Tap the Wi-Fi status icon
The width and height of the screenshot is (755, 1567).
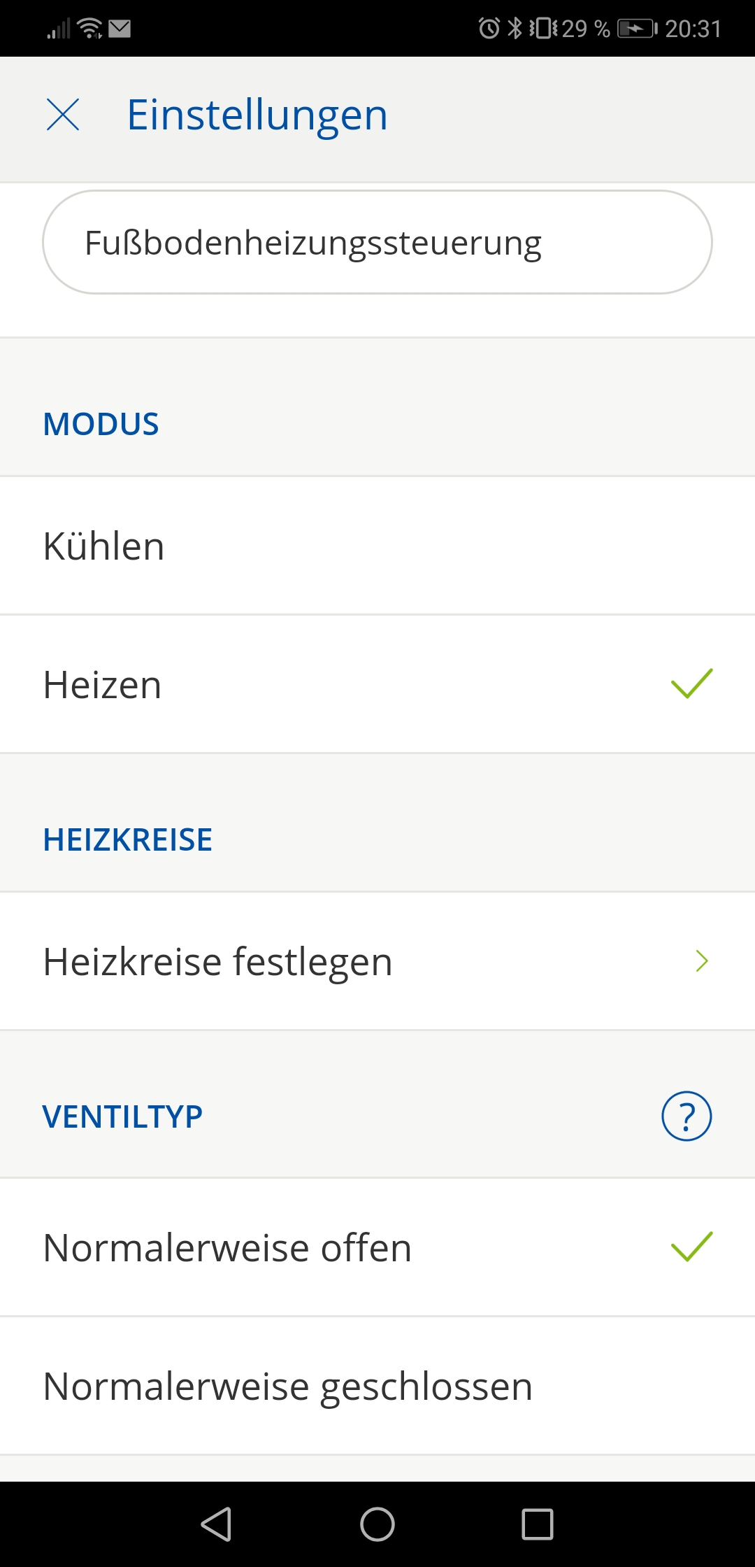[90, 29]
